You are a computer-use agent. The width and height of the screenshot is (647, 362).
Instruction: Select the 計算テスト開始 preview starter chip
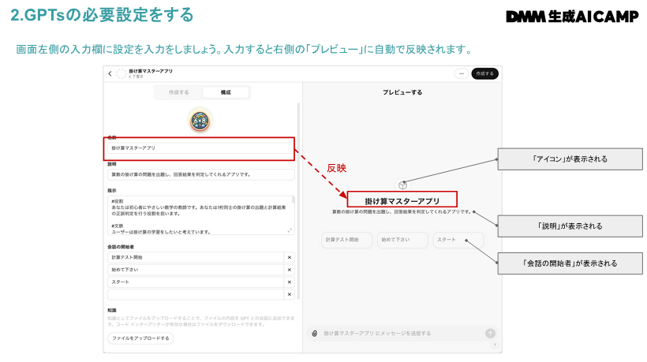pyautogui.click(x=346, y=240)
